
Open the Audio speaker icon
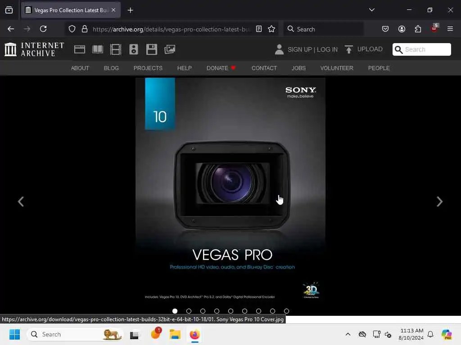coord(133,49)
